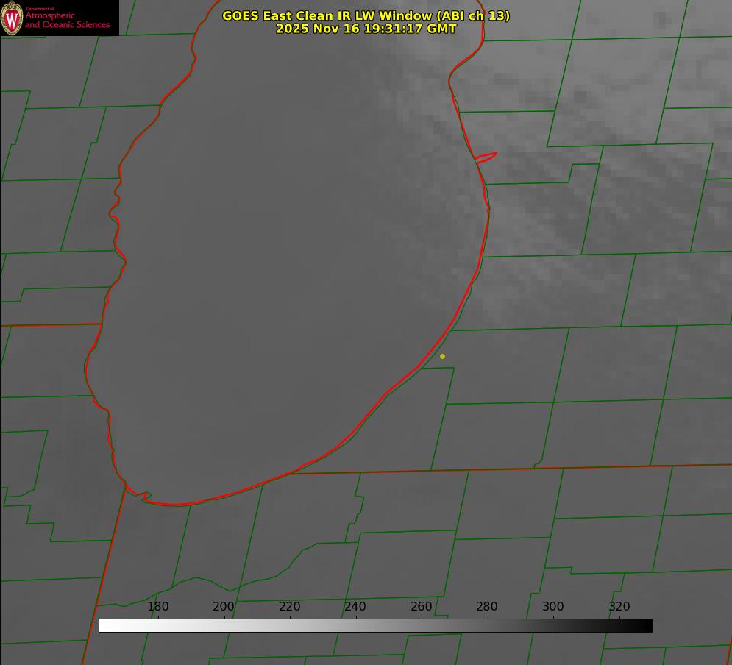Click the 320 label on the colorbar
732x665 pixels.
tap(619, 606)
